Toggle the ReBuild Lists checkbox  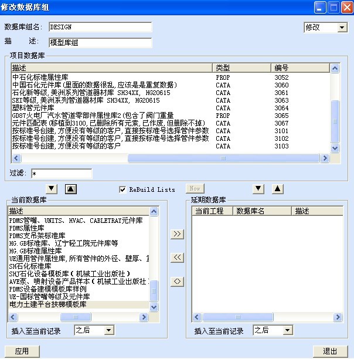click(122, 189)
